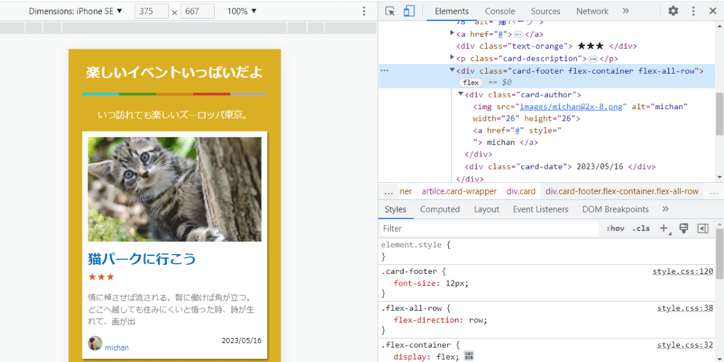Switch to the Sources tab

click(x=545, y=11)
